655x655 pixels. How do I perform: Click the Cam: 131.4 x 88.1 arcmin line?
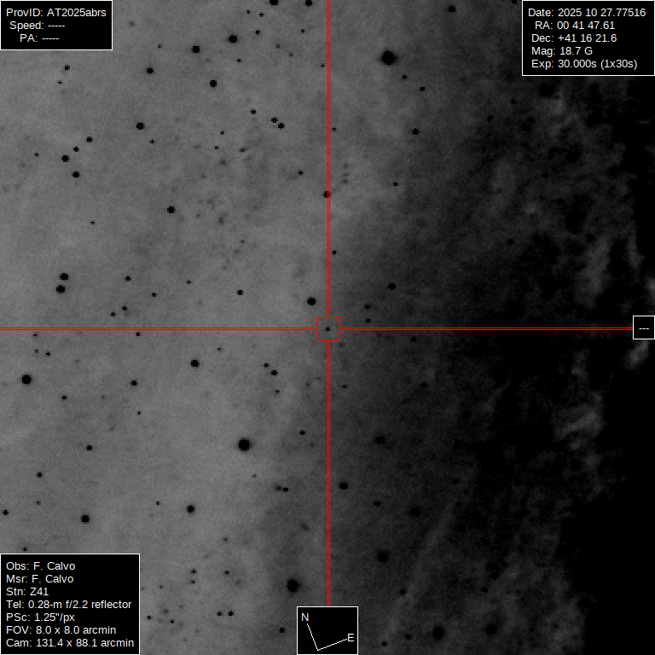[x=69, y=642]
